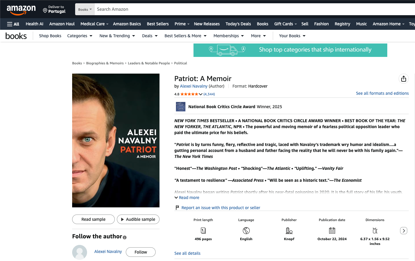This screenshot has width=415, height=261.
Task: Click the books logo in subnav
Action: pos(16,36)
